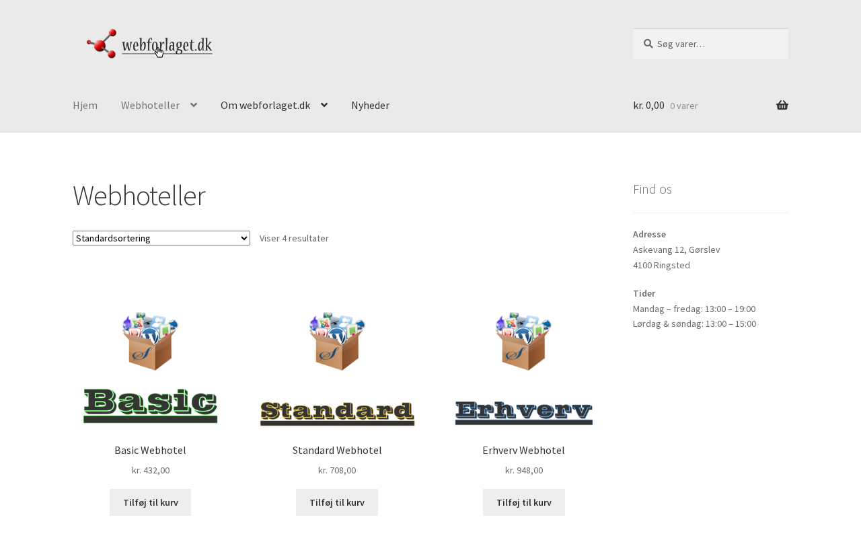Go to the Hjem menu item
This screenshot has width=861, height=538.
tap(85, 105)
